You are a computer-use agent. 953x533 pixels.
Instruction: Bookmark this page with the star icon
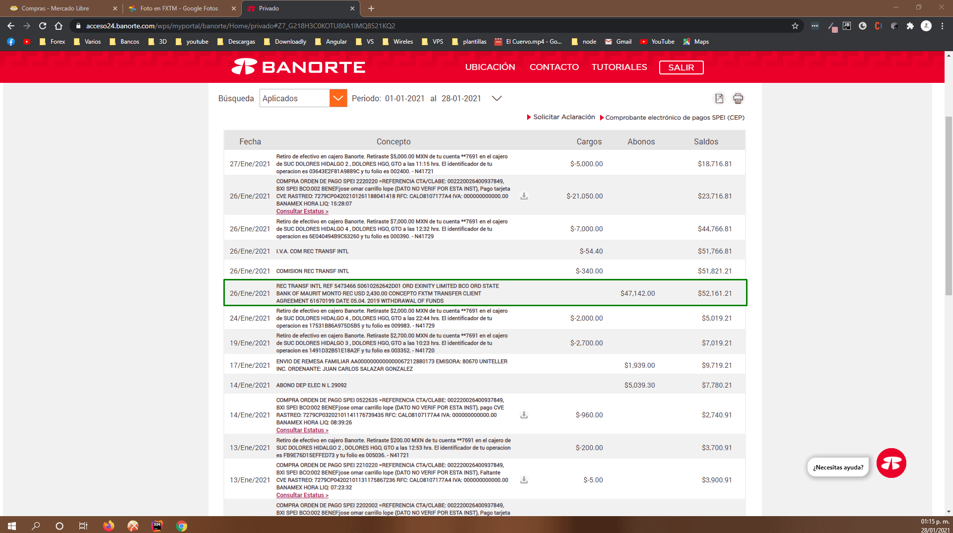795,26
